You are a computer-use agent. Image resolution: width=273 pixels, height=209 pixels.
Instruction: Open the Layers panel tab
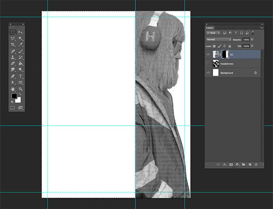pos(210,28)
